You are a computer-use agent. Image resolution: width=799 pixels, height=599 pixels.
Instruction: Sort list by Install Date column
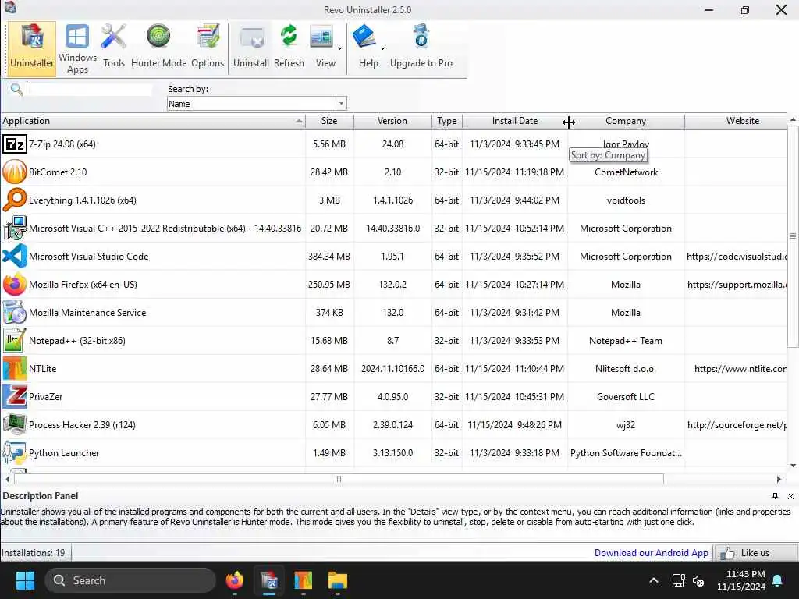pos(515,121)
